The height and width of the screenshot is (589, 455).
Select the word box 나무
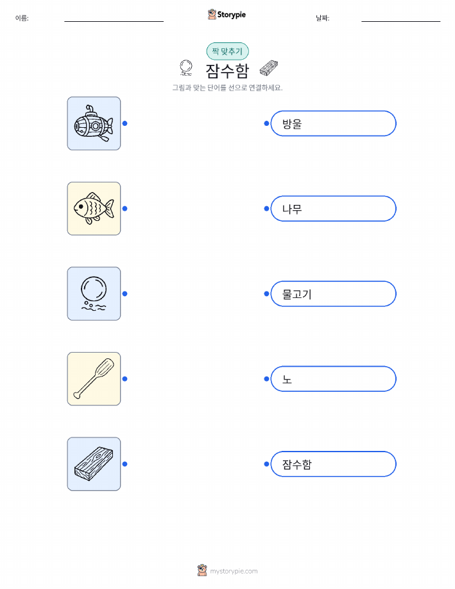coord(333,209)
